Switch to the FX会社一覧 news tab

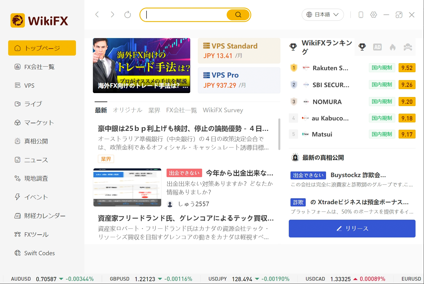(182, 110)
